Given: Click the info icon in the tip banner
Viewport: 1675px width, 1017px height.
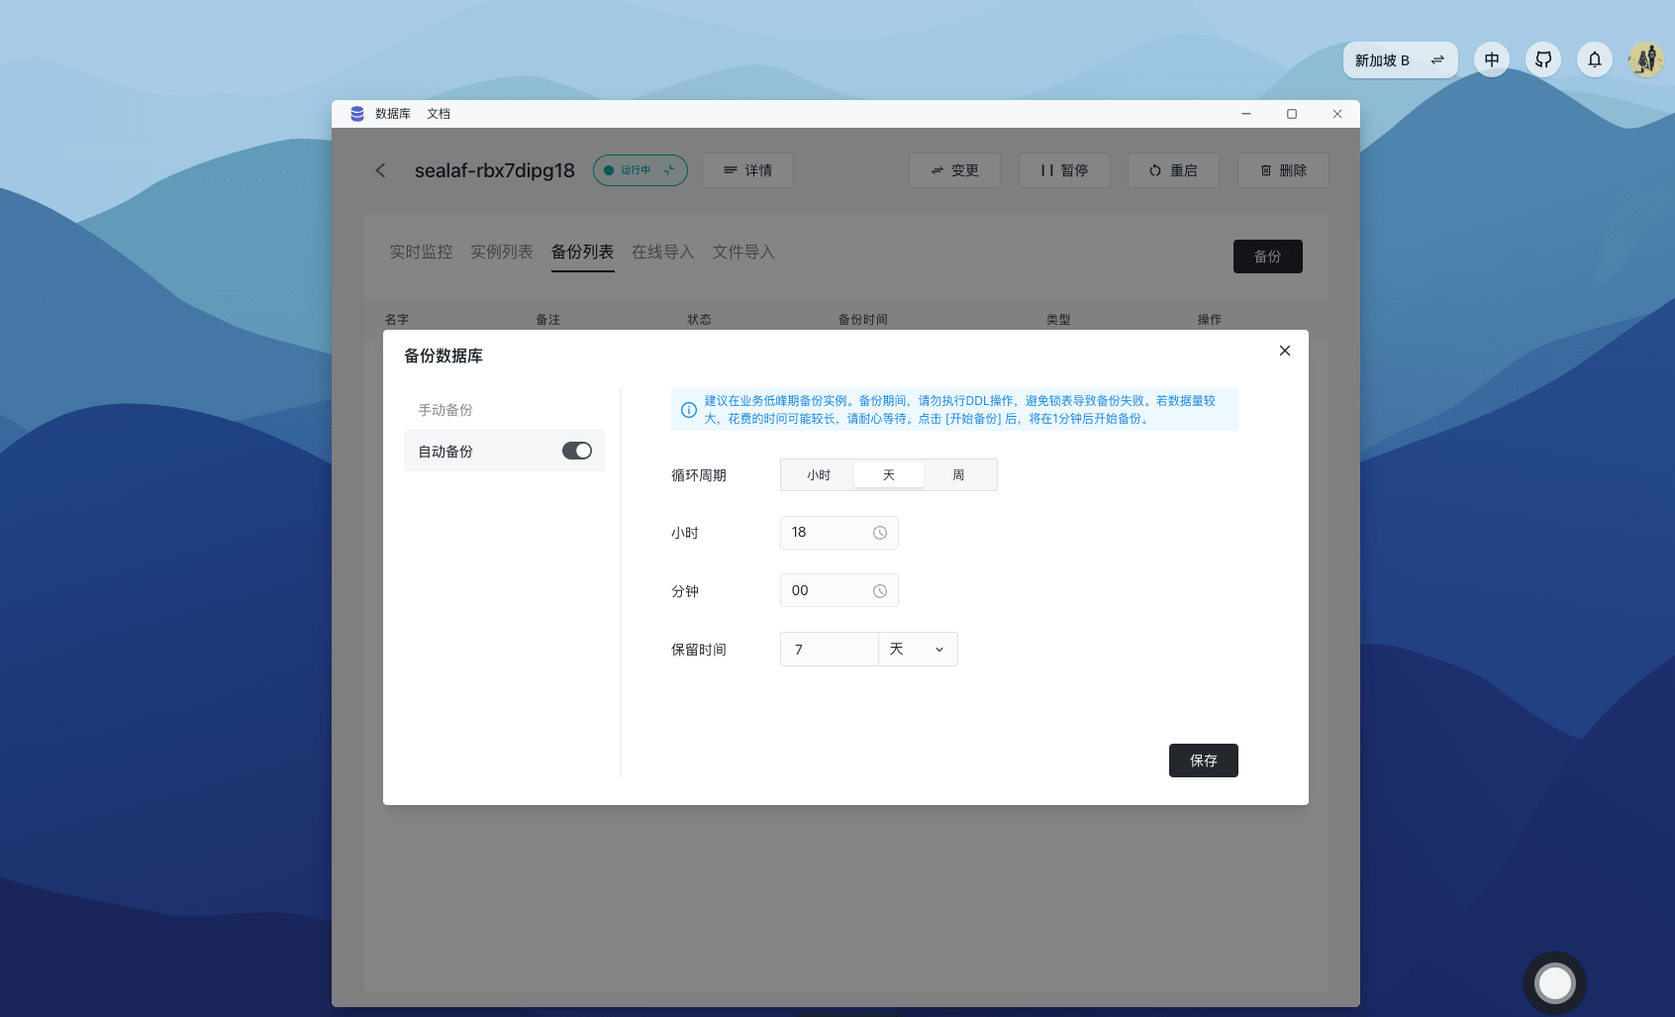Looking at the screenshot, I should coord(689,410).
